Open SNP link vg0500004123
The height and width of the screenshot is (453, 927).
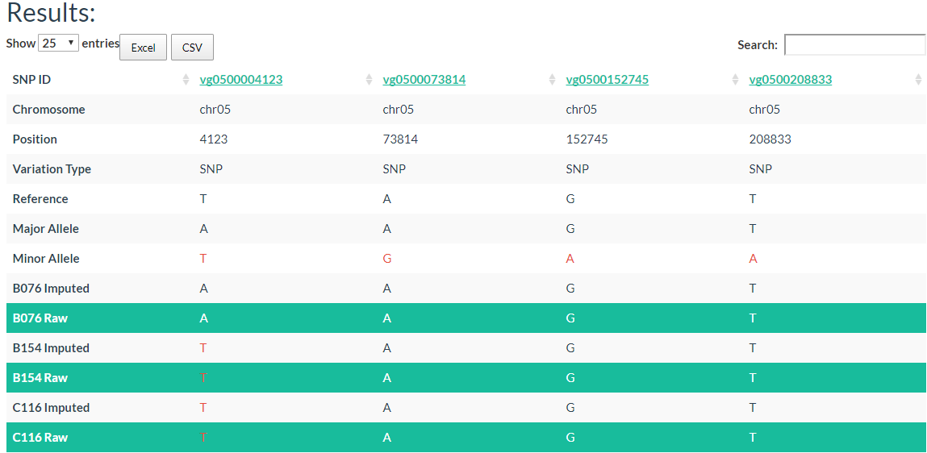click(240, 80)
